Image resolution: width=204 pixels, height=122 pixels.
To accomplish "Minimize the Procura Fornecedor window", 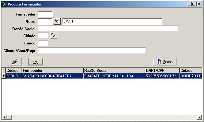I will click(189, 4).
